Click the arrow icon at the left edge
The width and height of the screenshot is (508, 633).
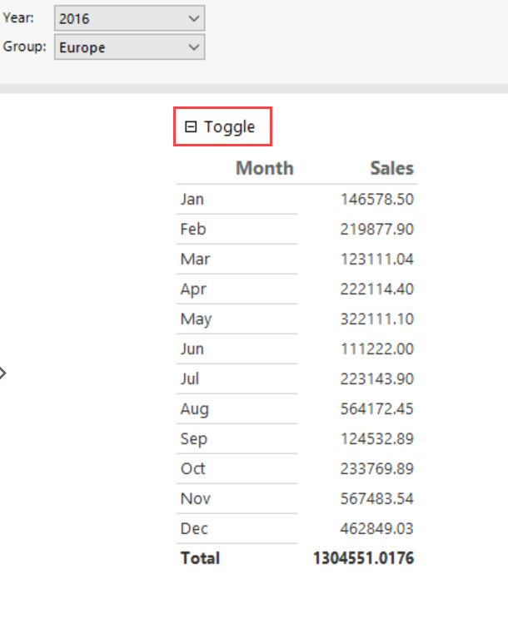point(2,373)
